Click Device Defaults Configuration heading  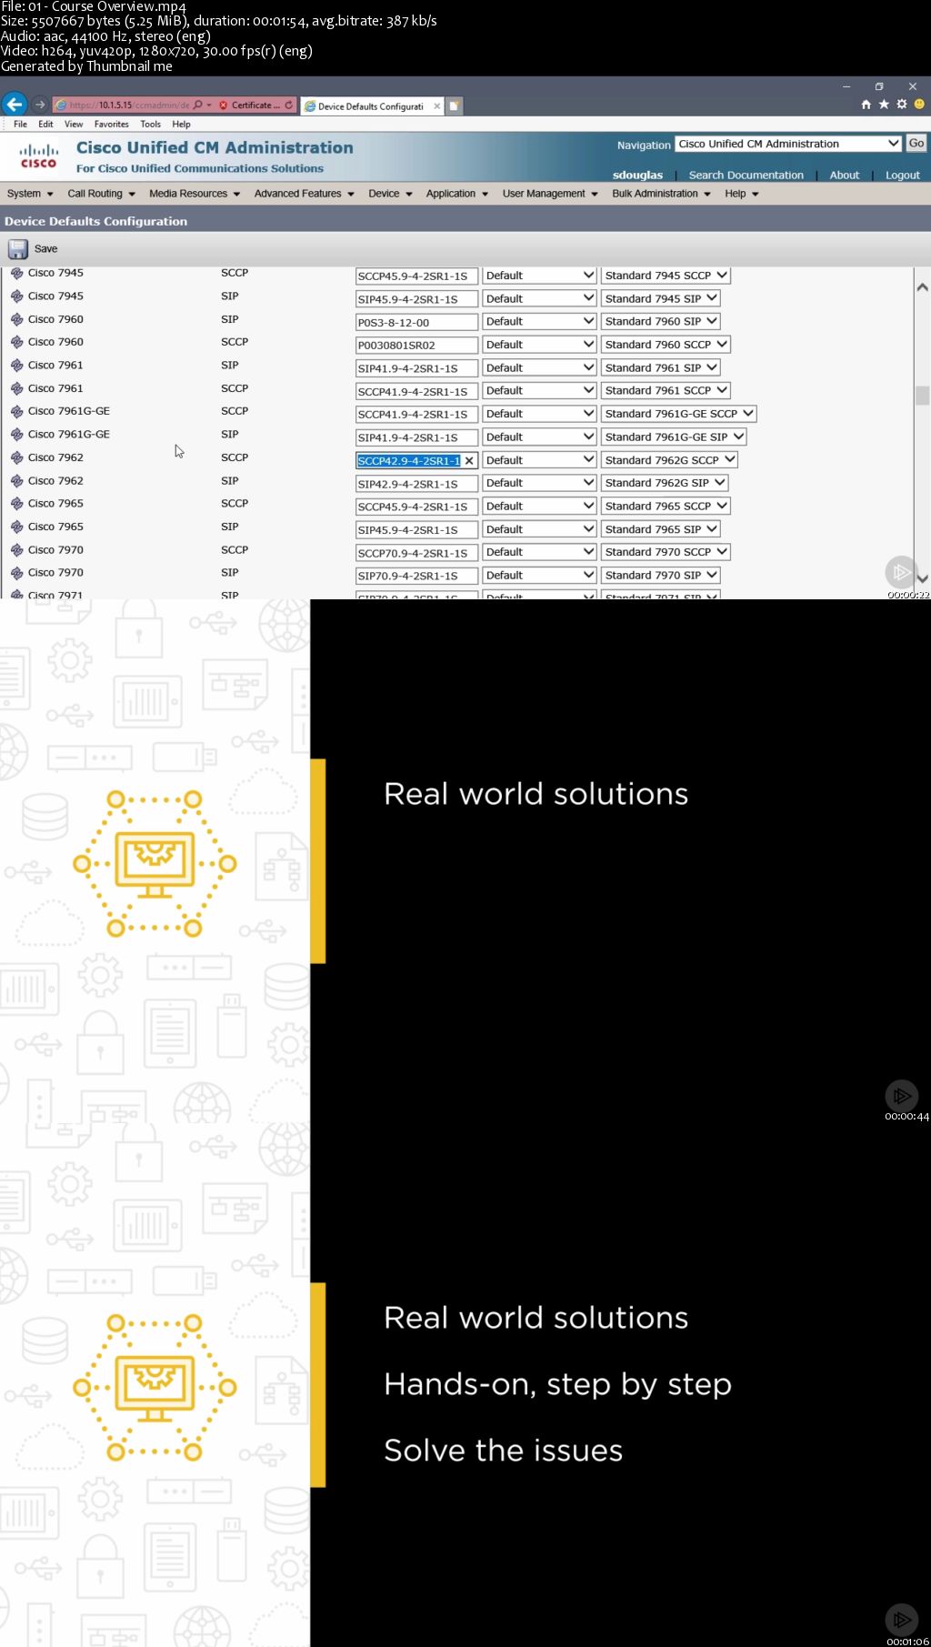[95, 221]
